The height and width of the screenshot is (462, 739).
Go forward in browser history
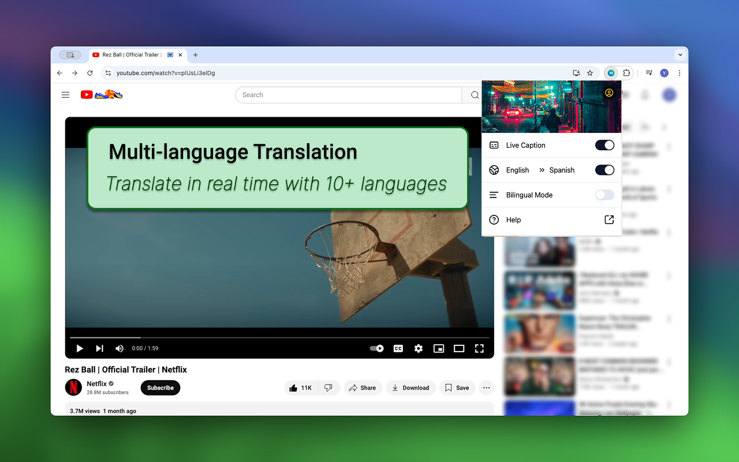[x=74, y=73]
